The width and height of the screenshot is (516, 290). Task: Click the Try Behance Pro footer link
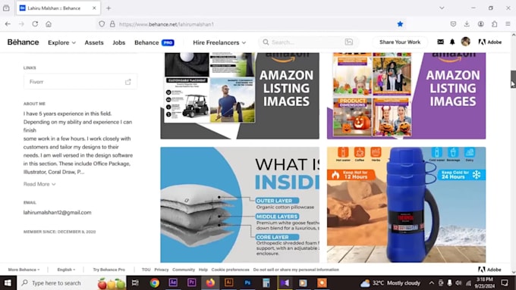pyautogui.click(x=109, y=270)
